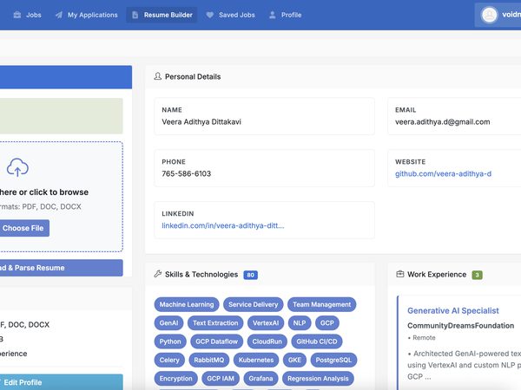Click the 80 skills count badge
Viewport: 521px width, 390px height.
click(x=251, y=275)
